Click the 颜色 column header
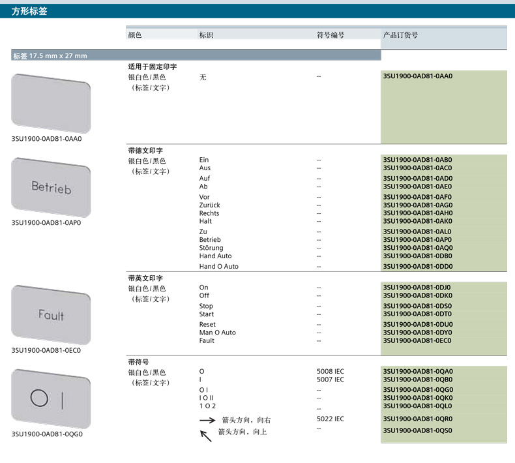The height and width of the screenshot is (463, 515). 135,35
